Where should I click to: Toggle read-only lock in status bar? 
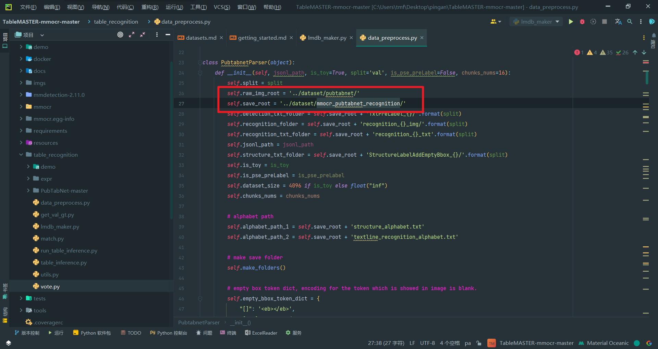[x=479, y=343]
